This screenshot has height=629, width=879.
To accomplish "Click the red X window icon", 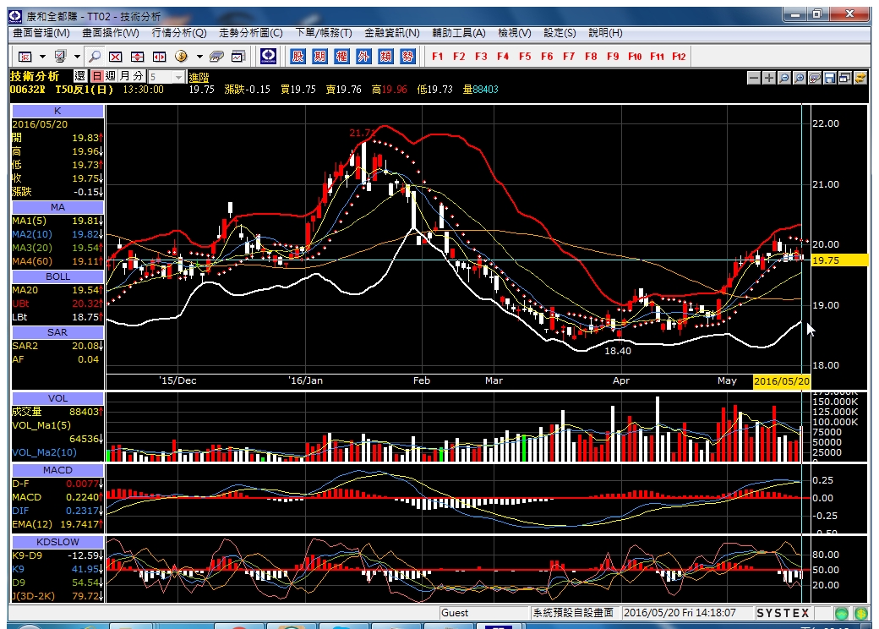I will (x=116, y=57).
